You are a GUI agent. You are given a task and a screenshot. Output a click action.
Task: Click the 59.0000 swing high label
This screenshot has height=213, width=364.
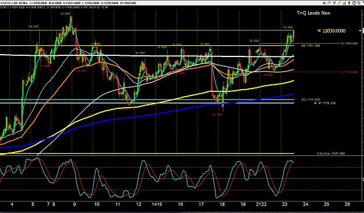pos(65,14)
